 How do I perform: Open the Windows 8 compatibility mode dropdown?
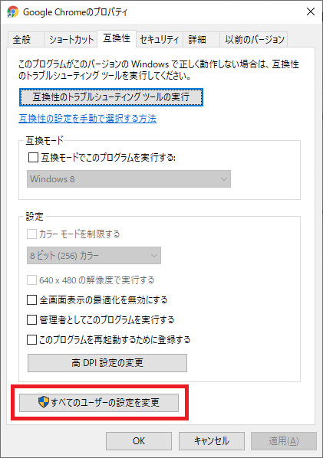click(129, 179)
